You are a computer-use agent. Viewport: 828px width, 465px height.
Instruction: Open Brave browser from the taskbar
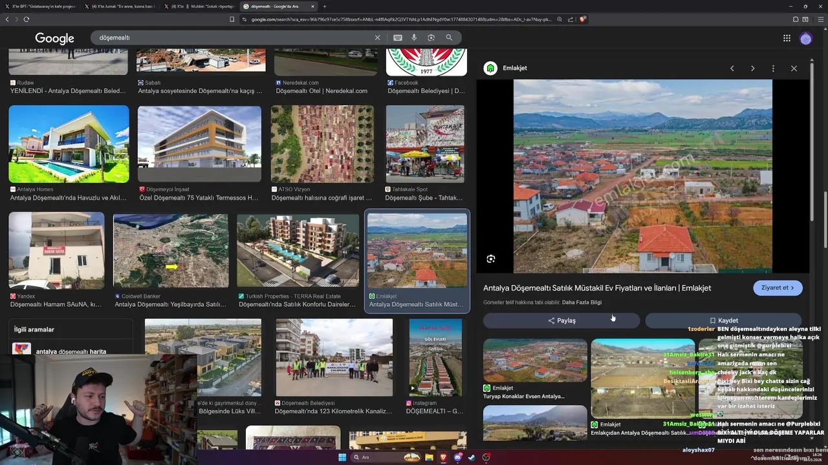(444, 457)
